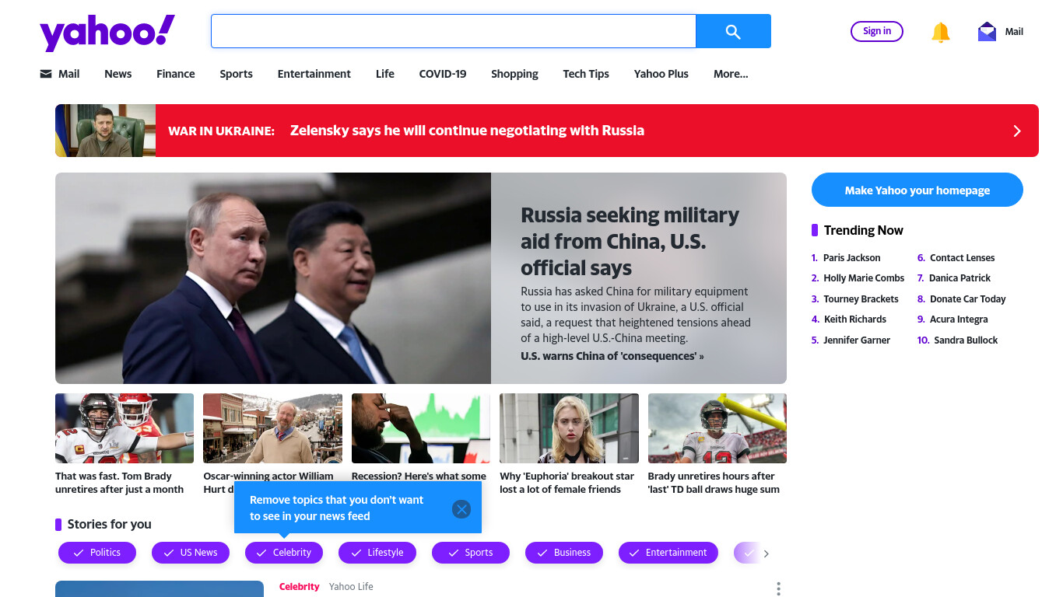Open the Life navigation item
This screenshot has height=597, width=1063.
click(385, 74)
